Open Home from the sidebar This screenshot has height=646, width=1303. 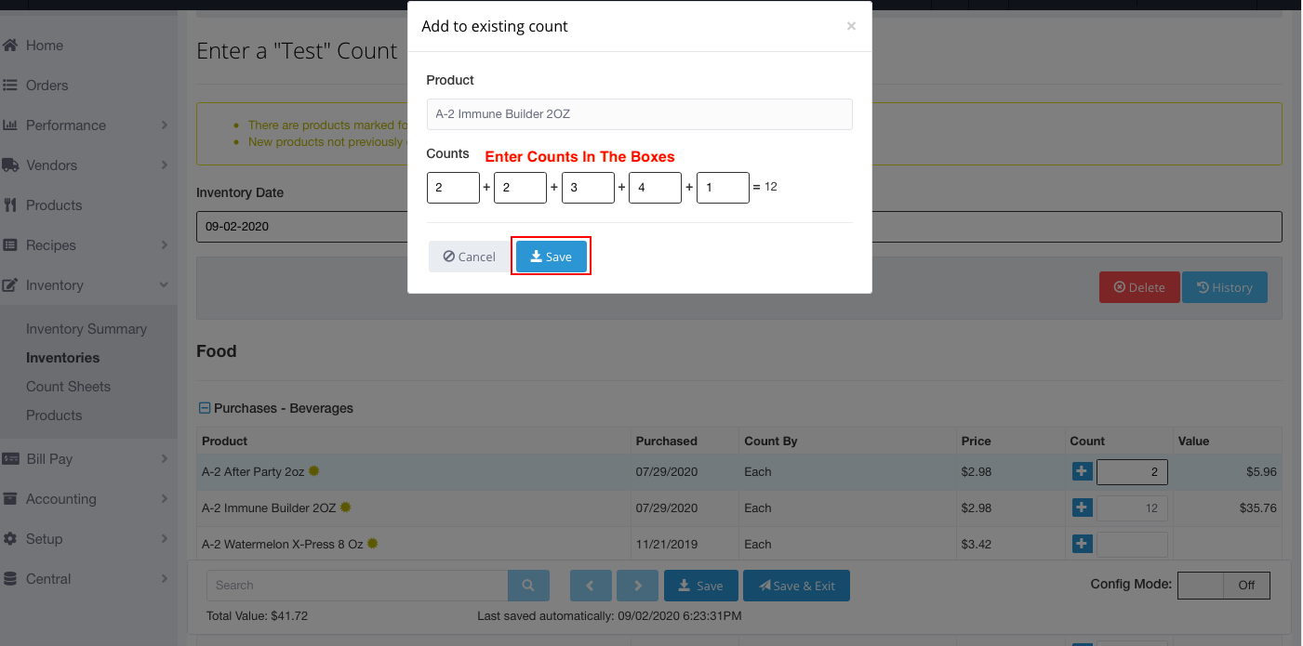click(x=45, y=46)
